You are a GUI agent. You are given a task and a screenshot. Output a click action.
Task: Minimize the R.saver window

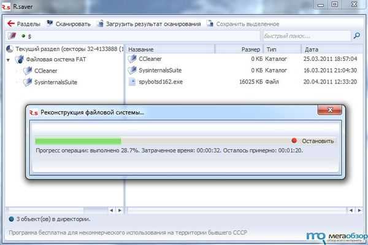pos(321,5)
